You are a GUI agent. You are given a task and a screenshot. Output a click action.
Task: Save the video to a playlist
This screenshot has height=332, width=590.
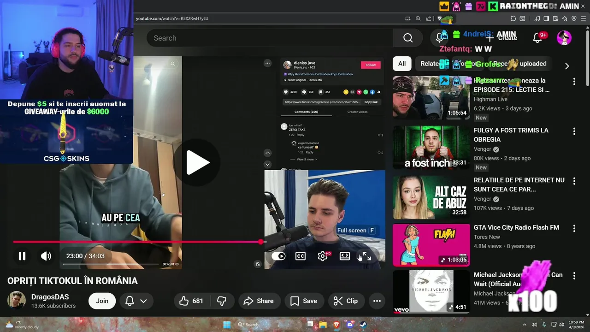pyautogui.click(x=303, y=301)
